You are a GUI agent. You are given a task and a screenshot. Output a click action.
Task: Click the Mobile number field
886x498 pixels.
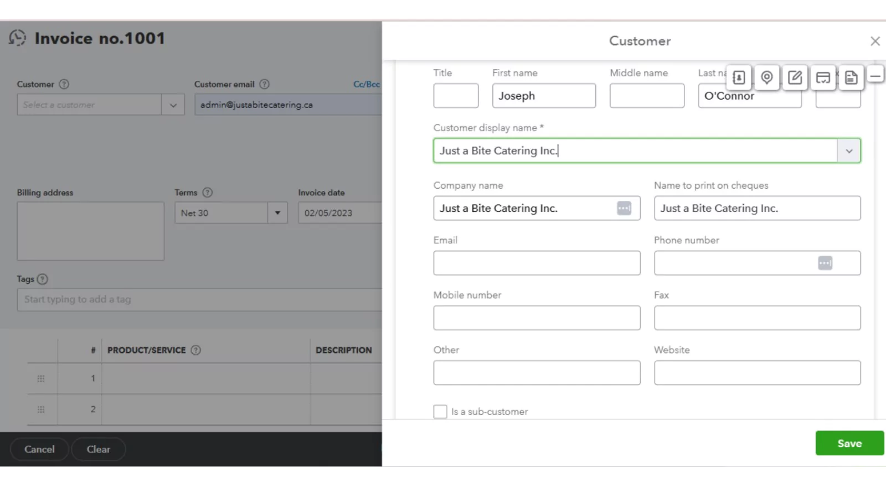tap(537, 318)
